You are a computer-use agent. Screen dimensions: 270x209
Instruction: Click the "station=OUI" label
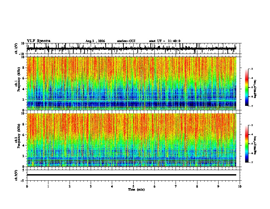point(126,41)
